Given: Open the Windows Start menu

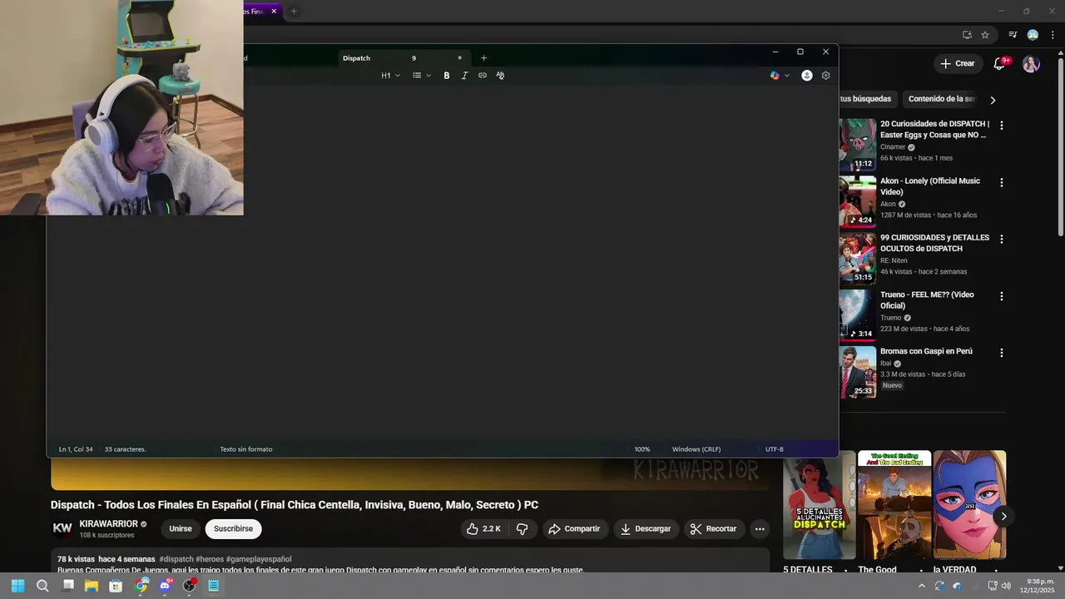Looking at the screenshot, I should coord(18,586).
